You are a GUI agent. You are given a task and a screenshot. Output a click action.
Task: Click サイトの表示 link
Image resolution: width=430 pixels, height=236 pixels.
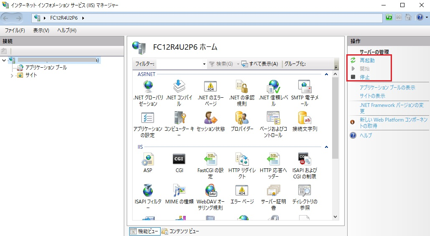point(372,96)
